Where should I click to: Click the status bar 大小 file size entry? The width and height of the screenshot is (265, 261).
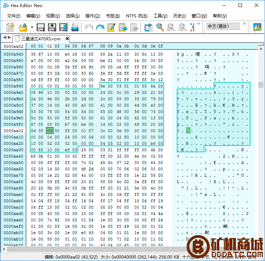pyautogui.click(x=140, y=257)
